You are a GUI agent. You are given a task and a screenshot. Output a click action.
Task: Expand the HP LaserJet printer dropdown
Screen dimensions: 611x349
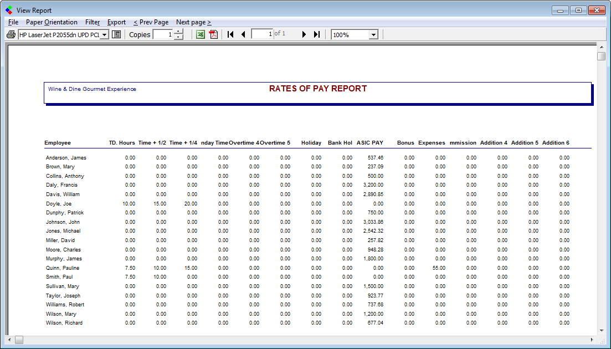[104, 35]
